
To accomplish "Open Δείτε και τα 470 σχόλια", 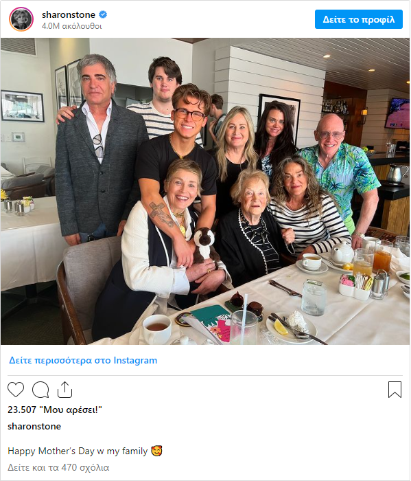I will click(58, 467).
